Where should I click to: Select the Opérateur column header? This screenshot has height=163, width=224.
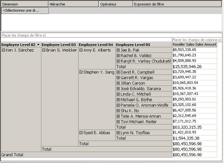pyautogui.click(x=116, y=4)
